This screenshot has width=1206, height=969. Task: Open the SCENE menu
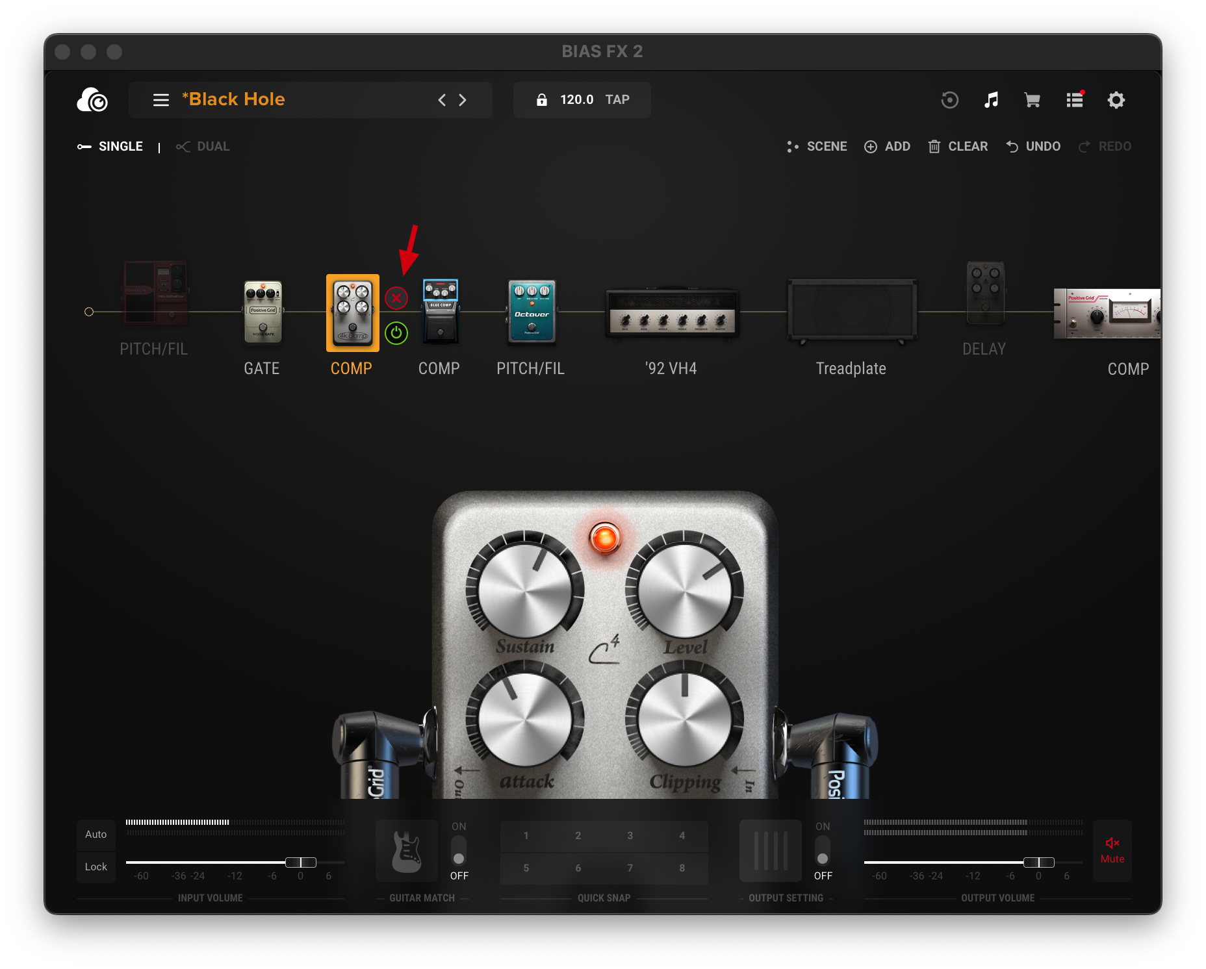(817, 147)
